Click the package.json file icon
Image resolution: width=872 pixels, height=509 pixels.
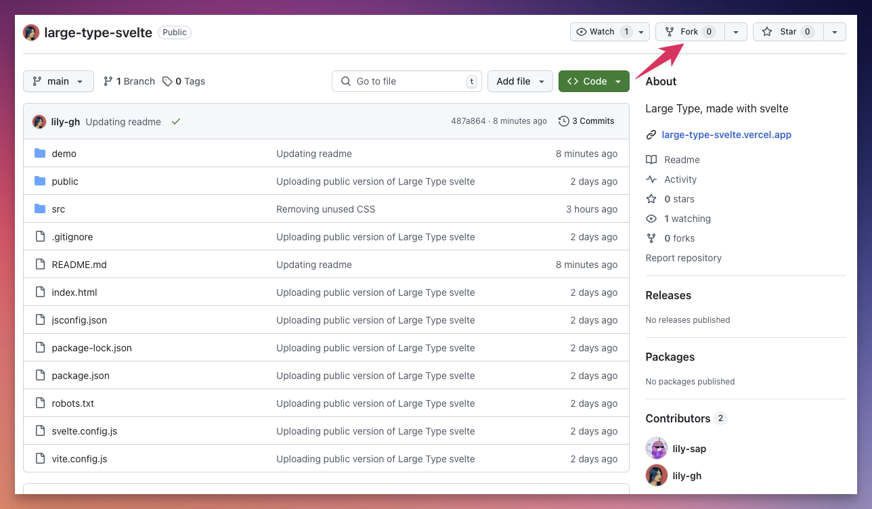point(40,376)
